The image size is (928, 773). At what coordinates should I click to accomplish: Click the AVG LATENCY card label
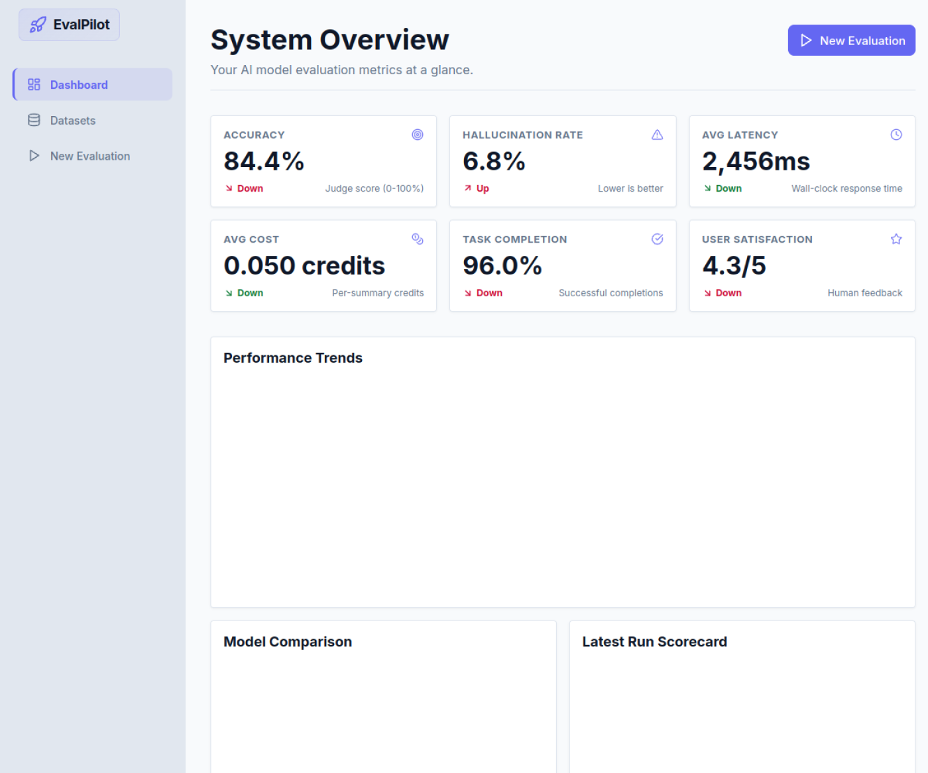point(740,135)
